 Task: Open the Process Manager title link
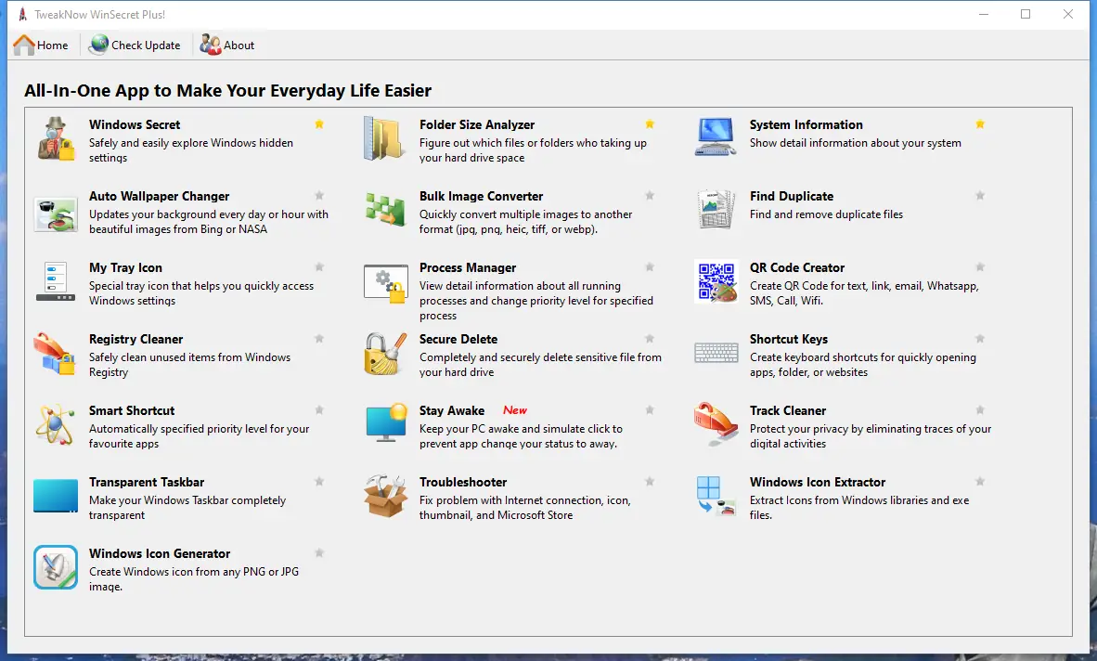point(468,267)
